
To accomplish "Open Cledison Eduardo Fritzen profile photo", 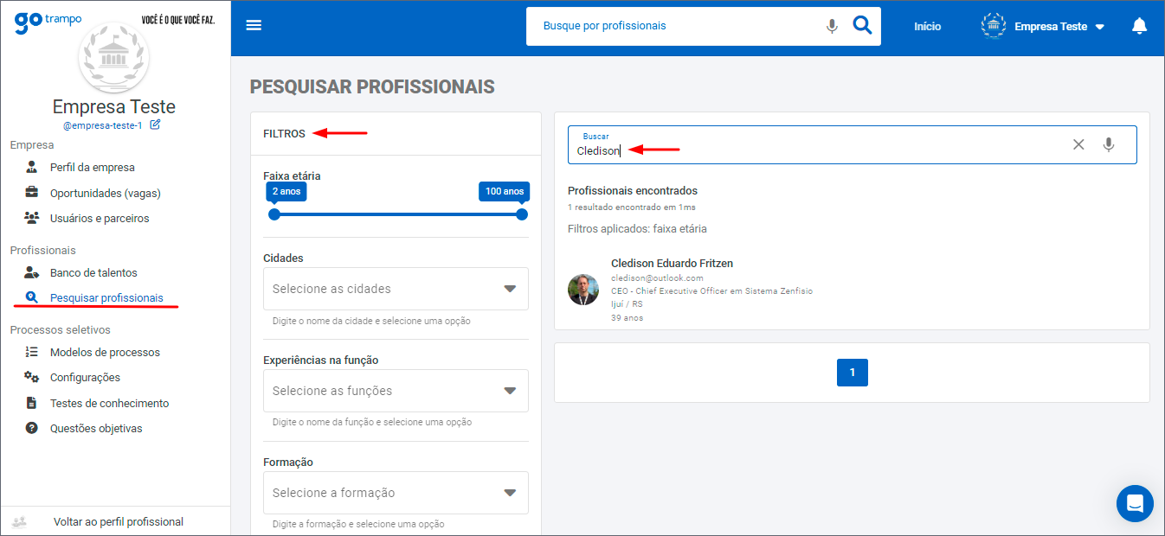I will coord(583,290).
